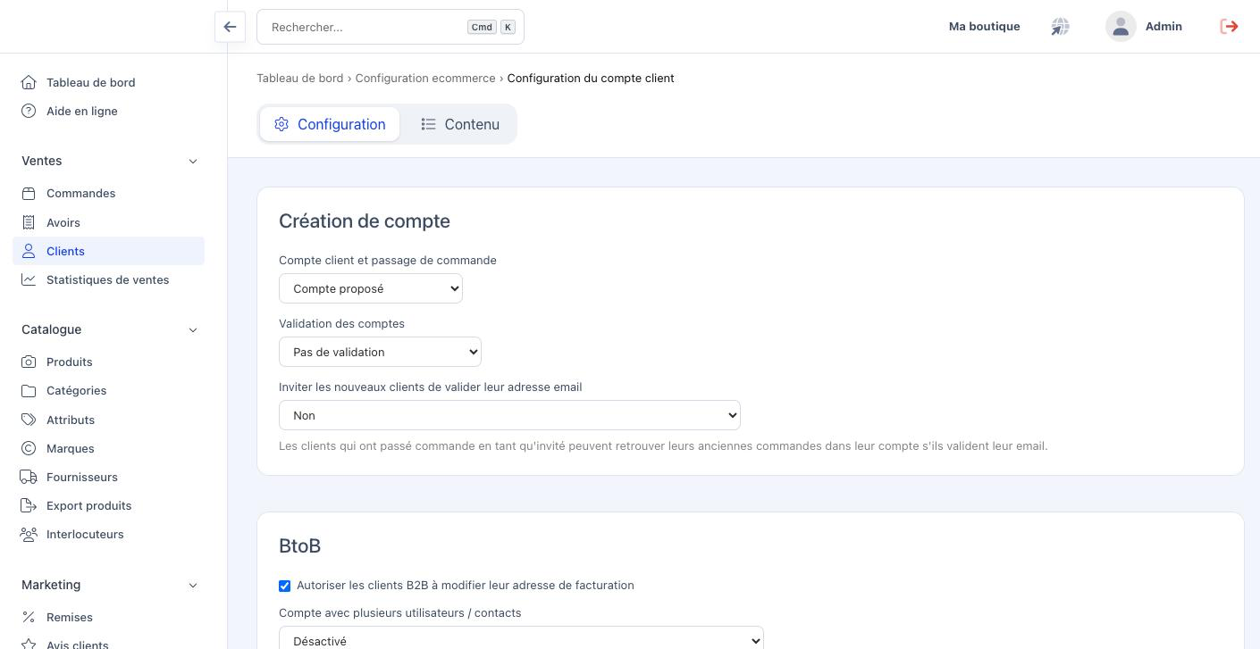Click the Remises percent icon

click(x=29, y=617)
